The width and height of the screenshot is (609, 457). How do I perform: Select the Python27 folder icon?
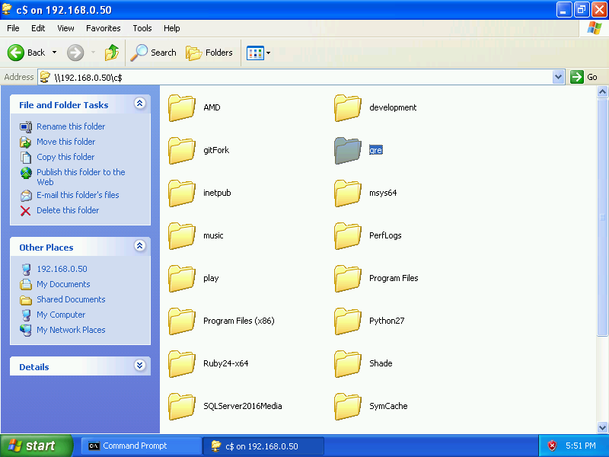tap(348, 321)
